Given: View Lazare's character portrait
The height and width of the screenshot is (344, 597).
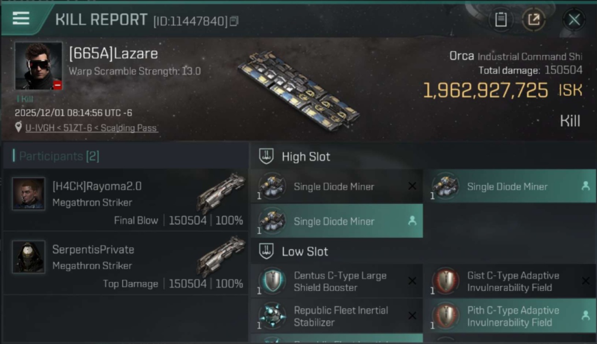Looking at the screenshot, I should click(x=39, y=66).
